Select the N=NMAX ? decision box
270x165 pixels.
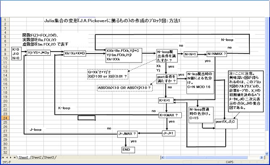pyautogui.click(x=217, y=54)
